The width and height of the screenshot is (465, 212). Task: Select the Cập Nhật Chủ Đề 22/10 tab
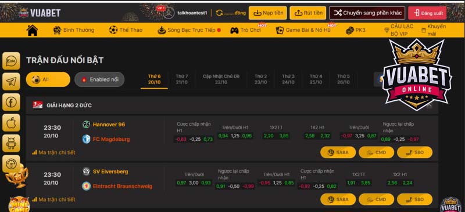(x=221, y=79)
